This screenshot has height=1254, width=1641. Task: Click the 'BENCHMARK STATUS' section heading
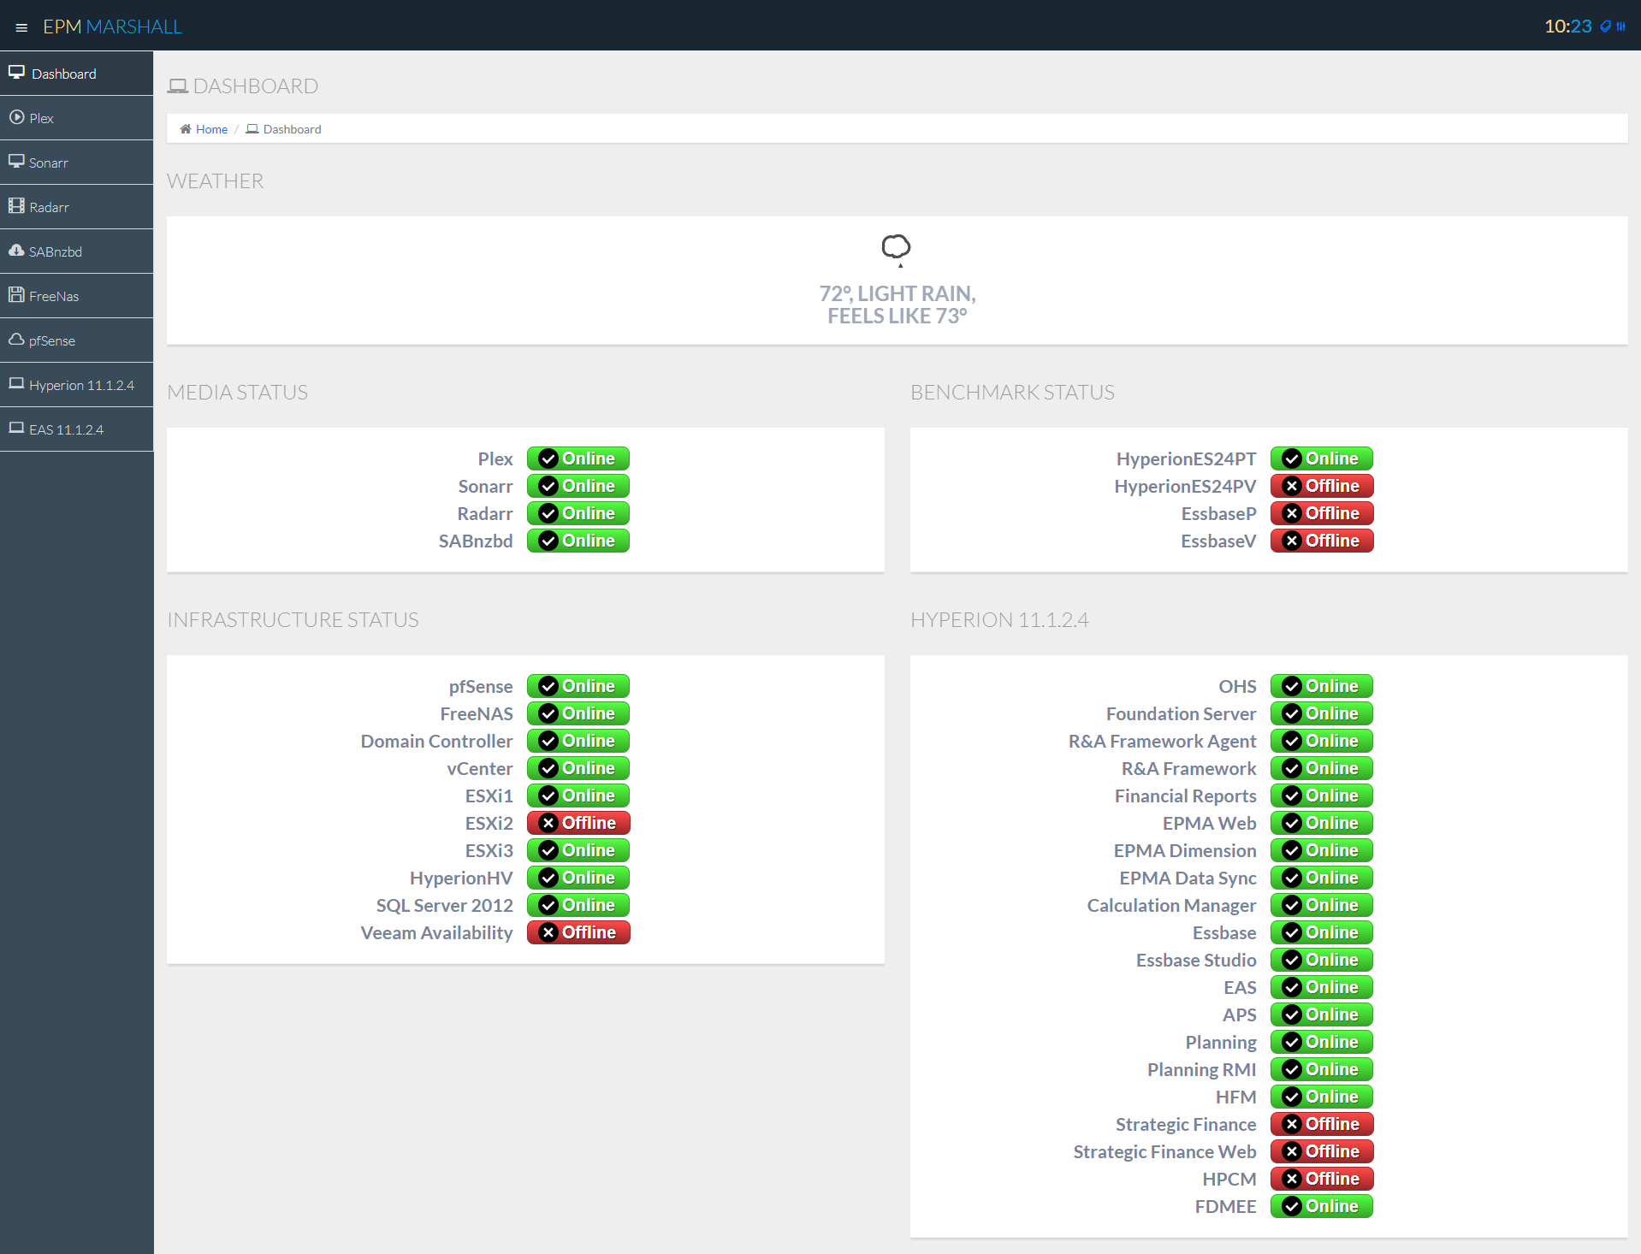point(1012,393)
